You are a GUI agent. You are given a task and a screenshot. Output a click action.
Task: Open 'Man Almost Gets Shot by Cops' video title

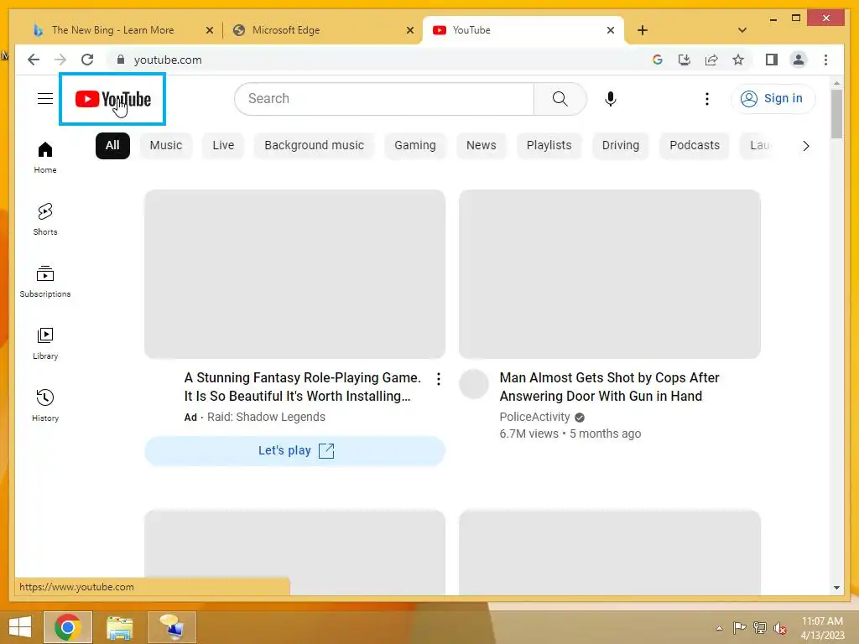pyautogui.click(x=609, y=387)
